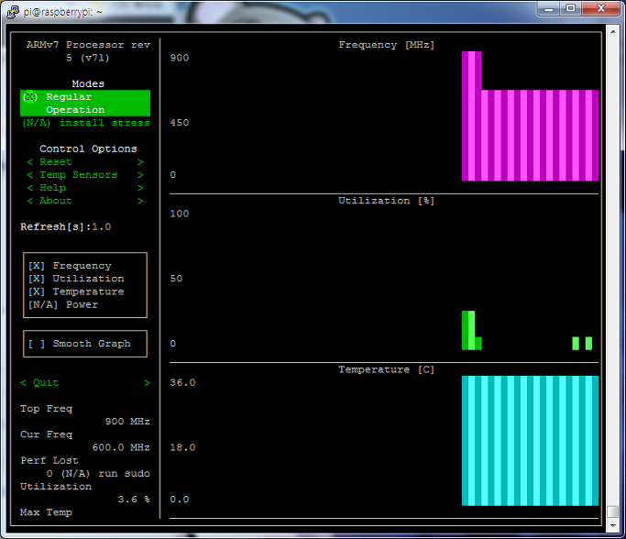Click the 'Frequency [MHz]' graph title
Screen dimensions: 626x539
(387, 45)
